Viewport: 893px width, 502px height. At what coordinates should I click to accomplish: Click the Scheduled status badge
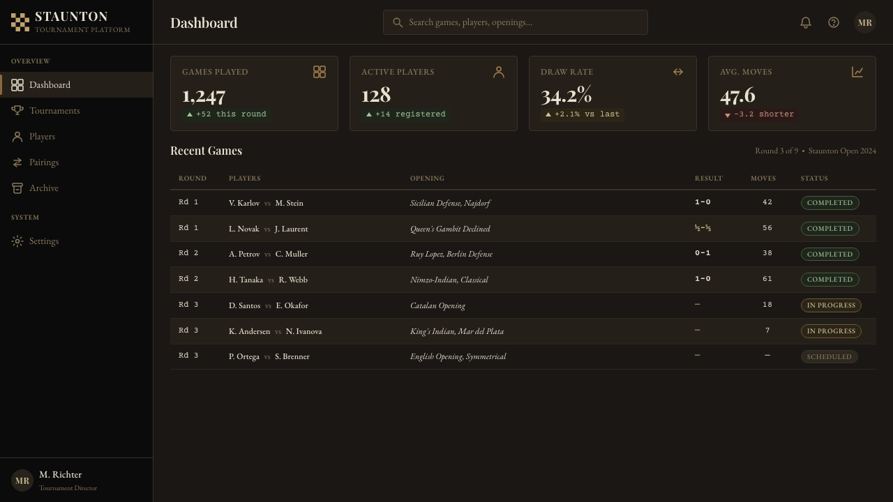point(830,356)
